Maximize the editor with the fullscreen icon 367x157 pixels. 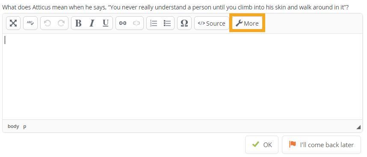[13, 23]
